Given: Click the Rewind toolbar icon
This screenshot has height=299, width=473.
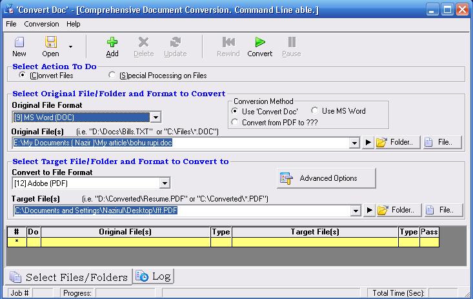Looking at the screenshot, I should pyautogui.click(x=228, y=42).
